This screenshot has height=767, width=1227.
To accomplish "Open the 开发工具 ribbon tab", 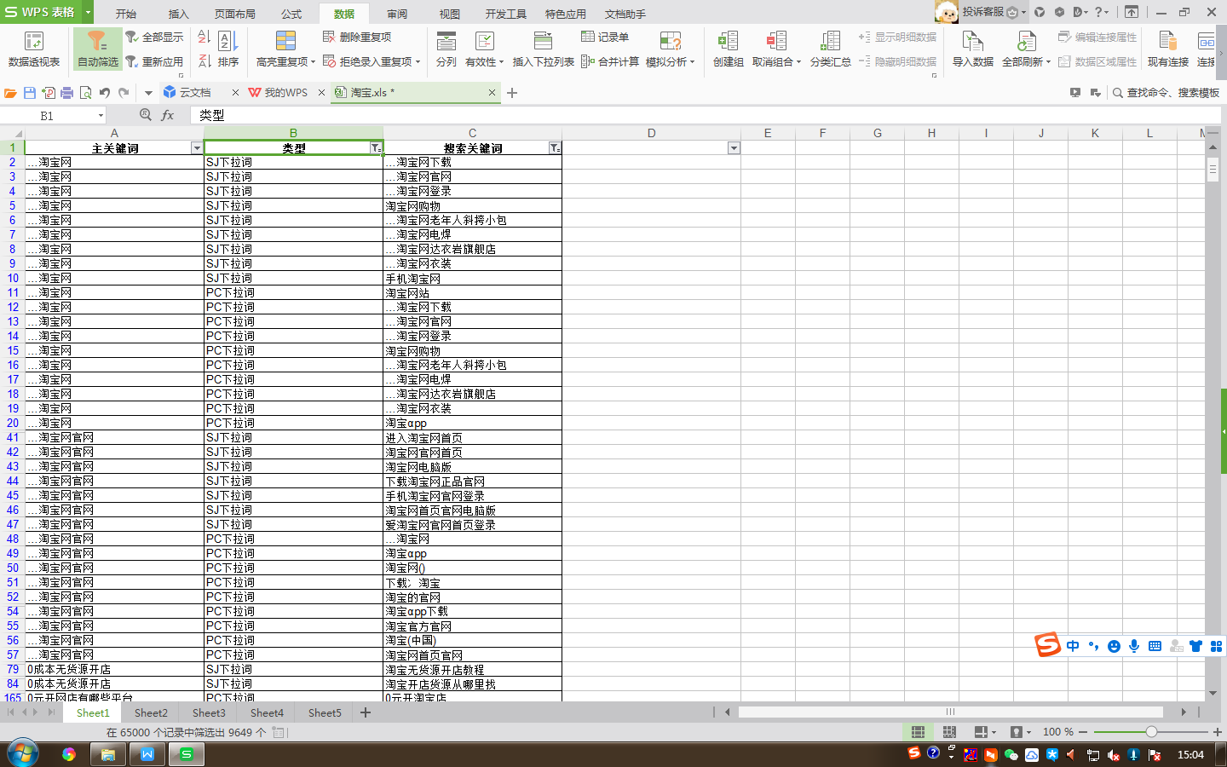I will point(506,14).
